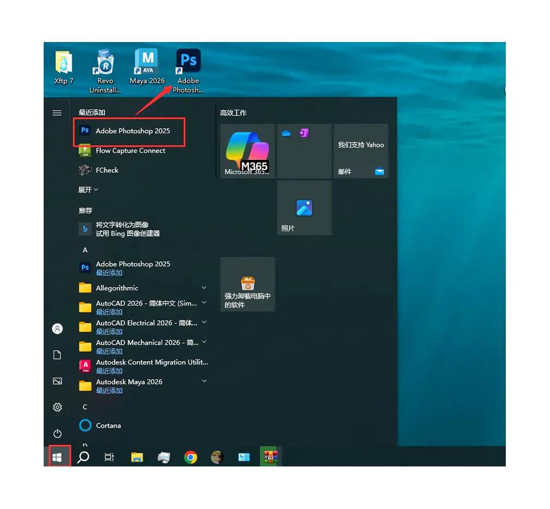This screenshot has width=550, height=509.
Task: Open WinRAR icon on taskbar
Action: coord(271,457)
